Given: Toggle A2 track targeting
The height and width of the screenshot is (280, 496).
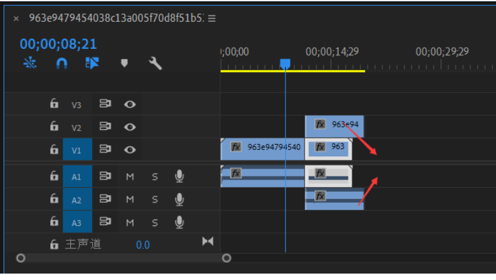Looking at the screenshot, I should [x=77, y=199].
